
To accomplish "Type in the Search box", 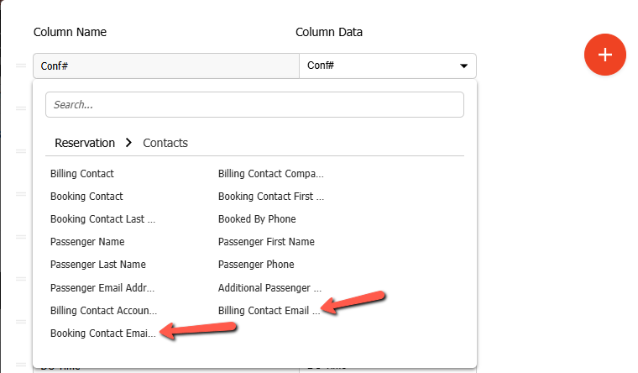I will 254,105.
